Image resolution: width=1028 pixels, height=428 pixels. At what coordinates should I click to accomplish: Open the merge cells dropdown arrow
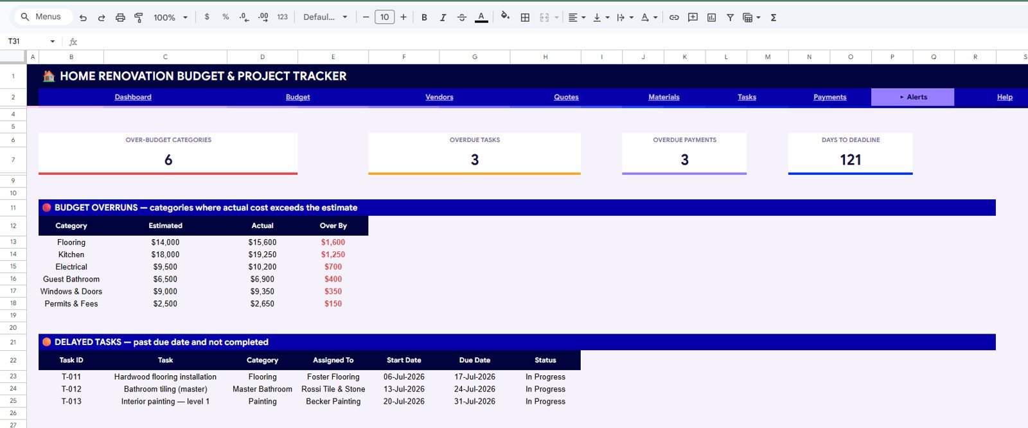(x=556, y=17)
